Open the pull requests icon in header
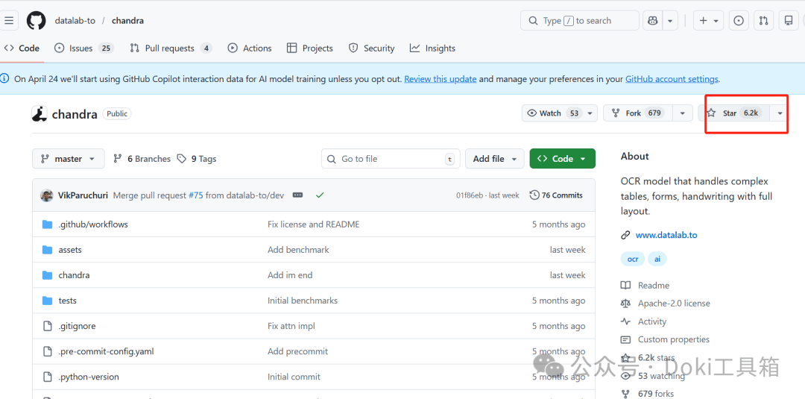The width and height of the screenshot is (805, 399). (x=763, y=21)
